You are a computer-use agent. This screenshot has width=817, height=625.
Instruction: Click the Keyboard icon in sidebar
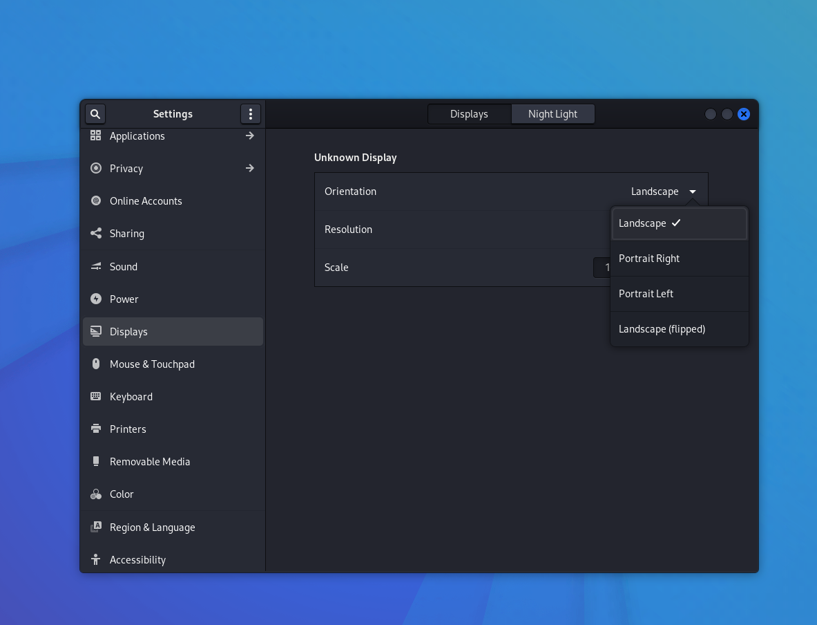(96, 397)
